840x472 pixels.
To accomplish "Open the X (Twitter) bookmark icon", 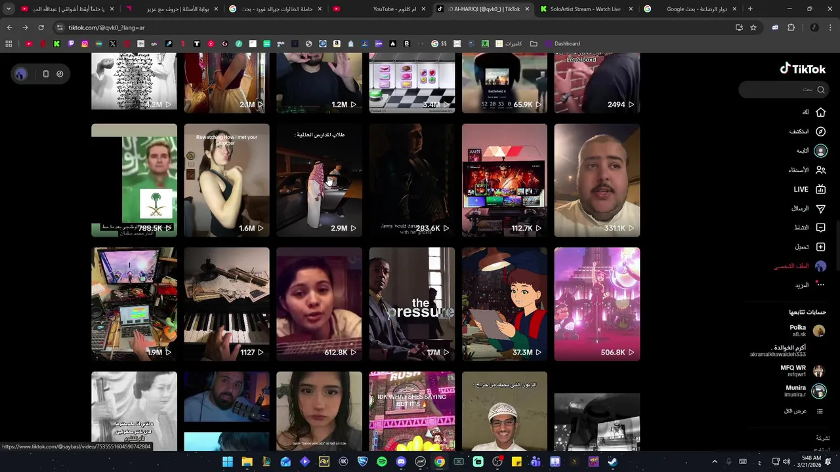I will [x=113, y=44].
